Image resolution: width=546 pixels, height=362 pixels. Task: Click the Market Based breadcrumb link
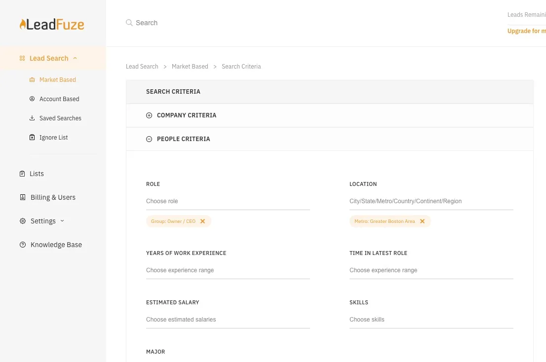[190, 67]
